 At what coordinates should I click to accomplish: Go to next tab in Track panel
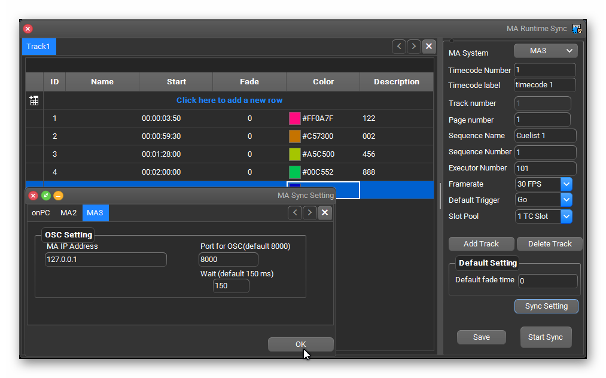(x=413, y=47)
